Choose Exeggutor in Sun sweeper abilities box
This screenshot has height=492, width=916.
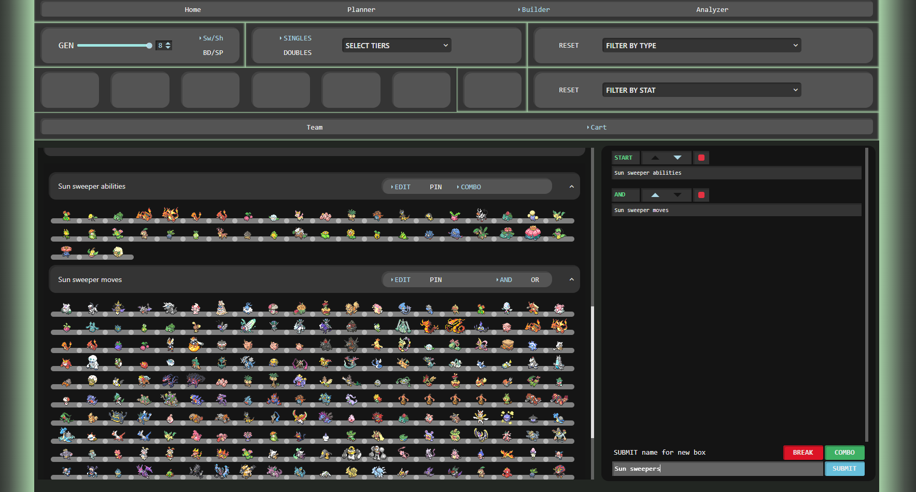click(x=351, y=215)
